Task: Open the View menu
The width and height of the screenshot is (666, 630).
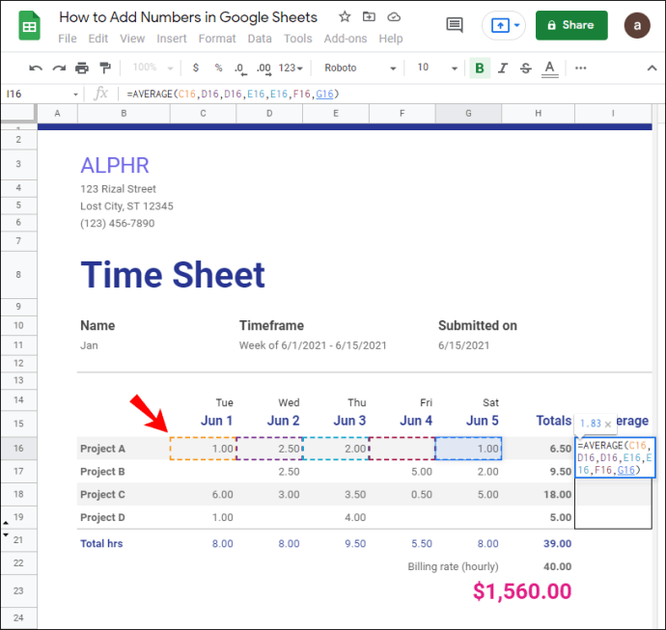Action: point(132,39)
